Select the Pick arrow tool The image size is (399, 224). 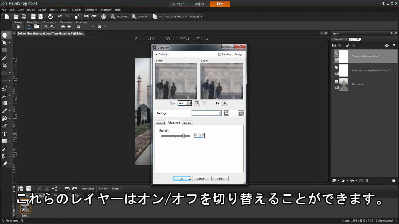point(4,43)
